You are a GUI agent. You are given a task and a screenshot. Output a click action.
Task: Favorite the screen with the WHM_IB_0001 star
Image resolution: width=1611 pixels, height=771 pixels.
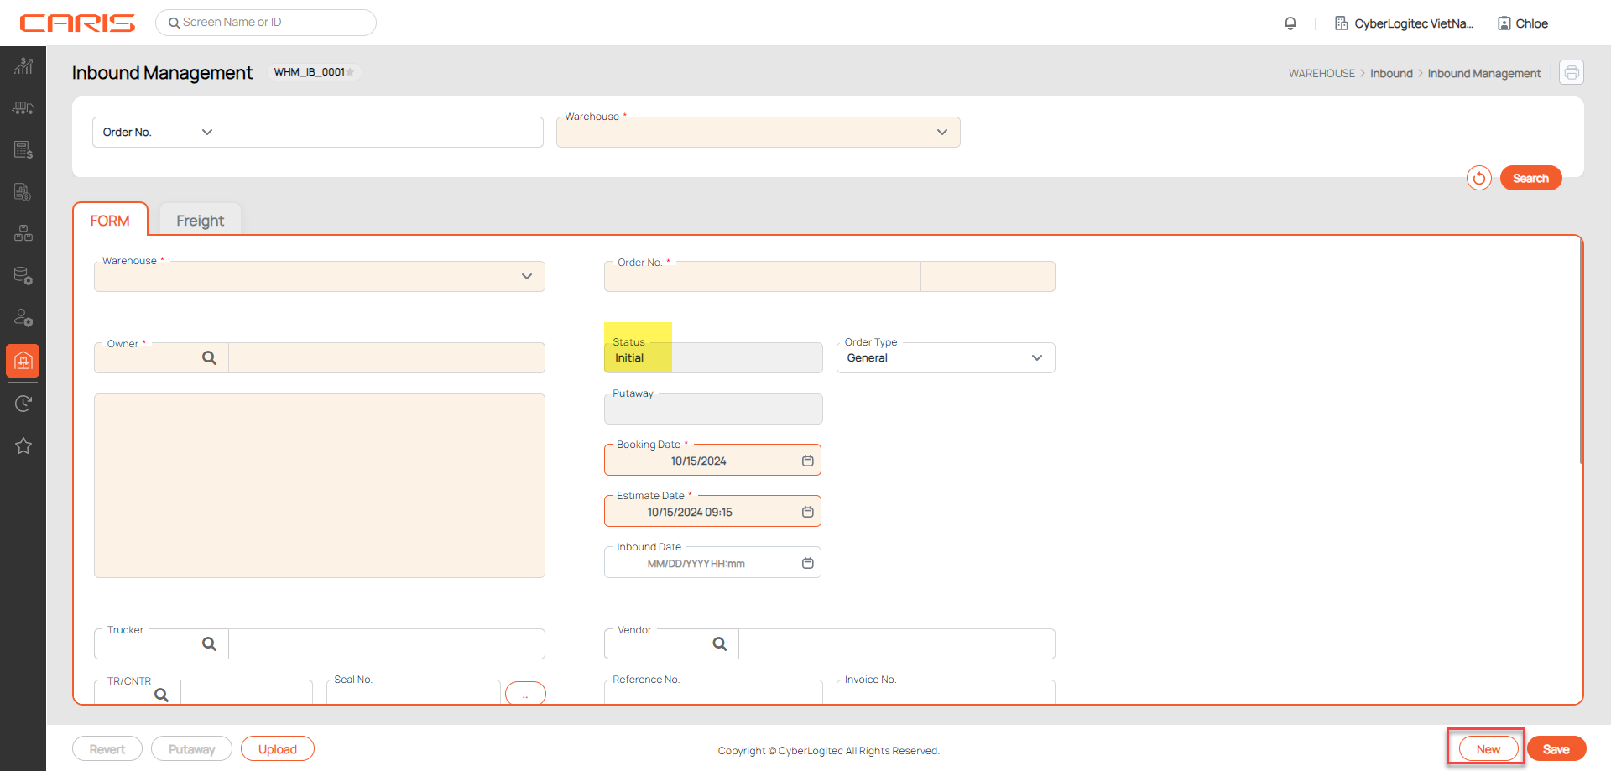point(351,72)
